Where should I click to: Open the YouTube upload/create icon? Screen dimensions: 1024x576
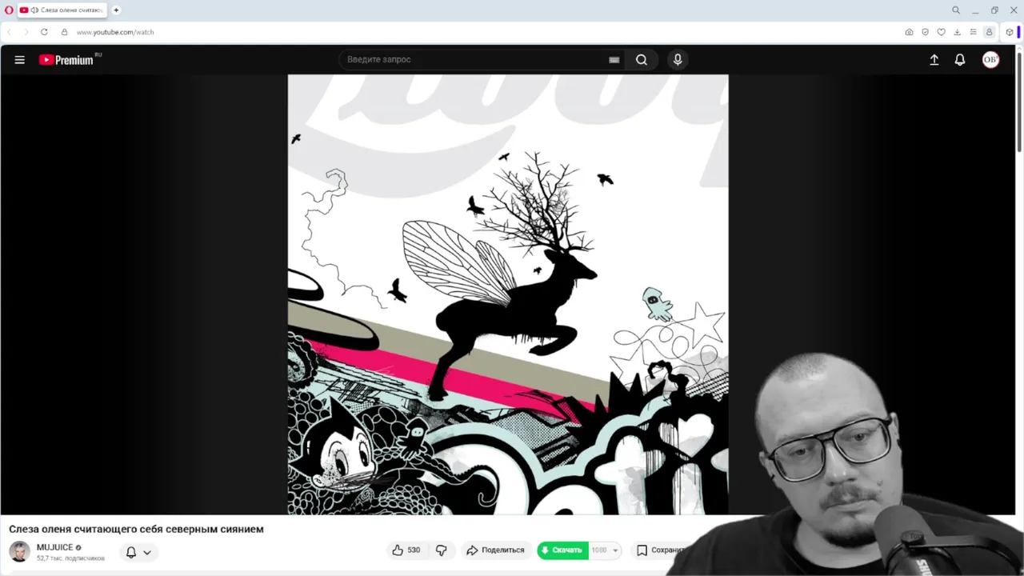click(x=934, y=60)
